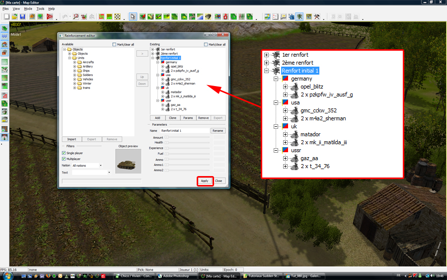Click the orange house icon in top toolbar

tap(32, 16)
